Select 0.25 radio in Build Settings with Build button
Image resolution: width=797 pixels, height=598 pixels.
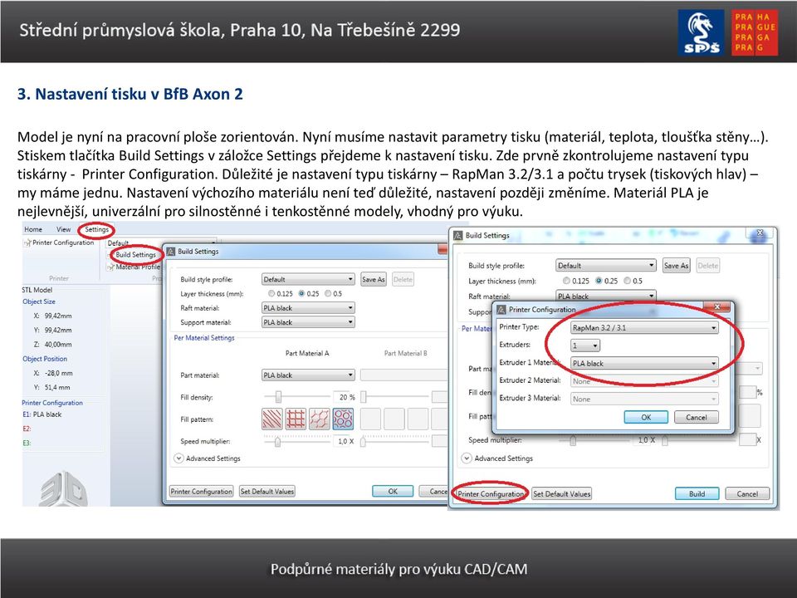coord(599,281)
